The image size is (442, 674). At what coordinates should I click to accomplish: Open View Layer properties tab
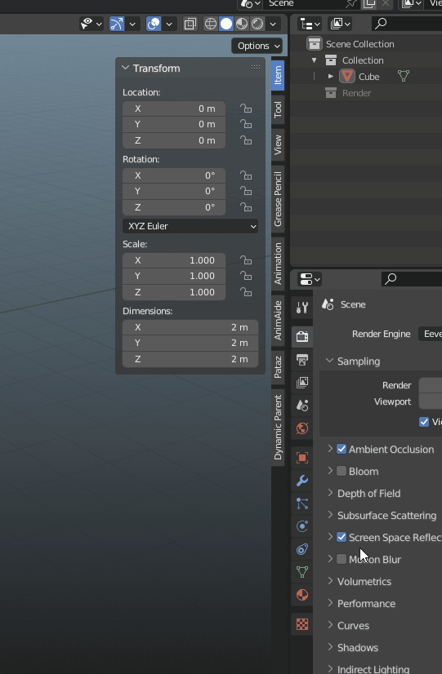tap(302, 382)
